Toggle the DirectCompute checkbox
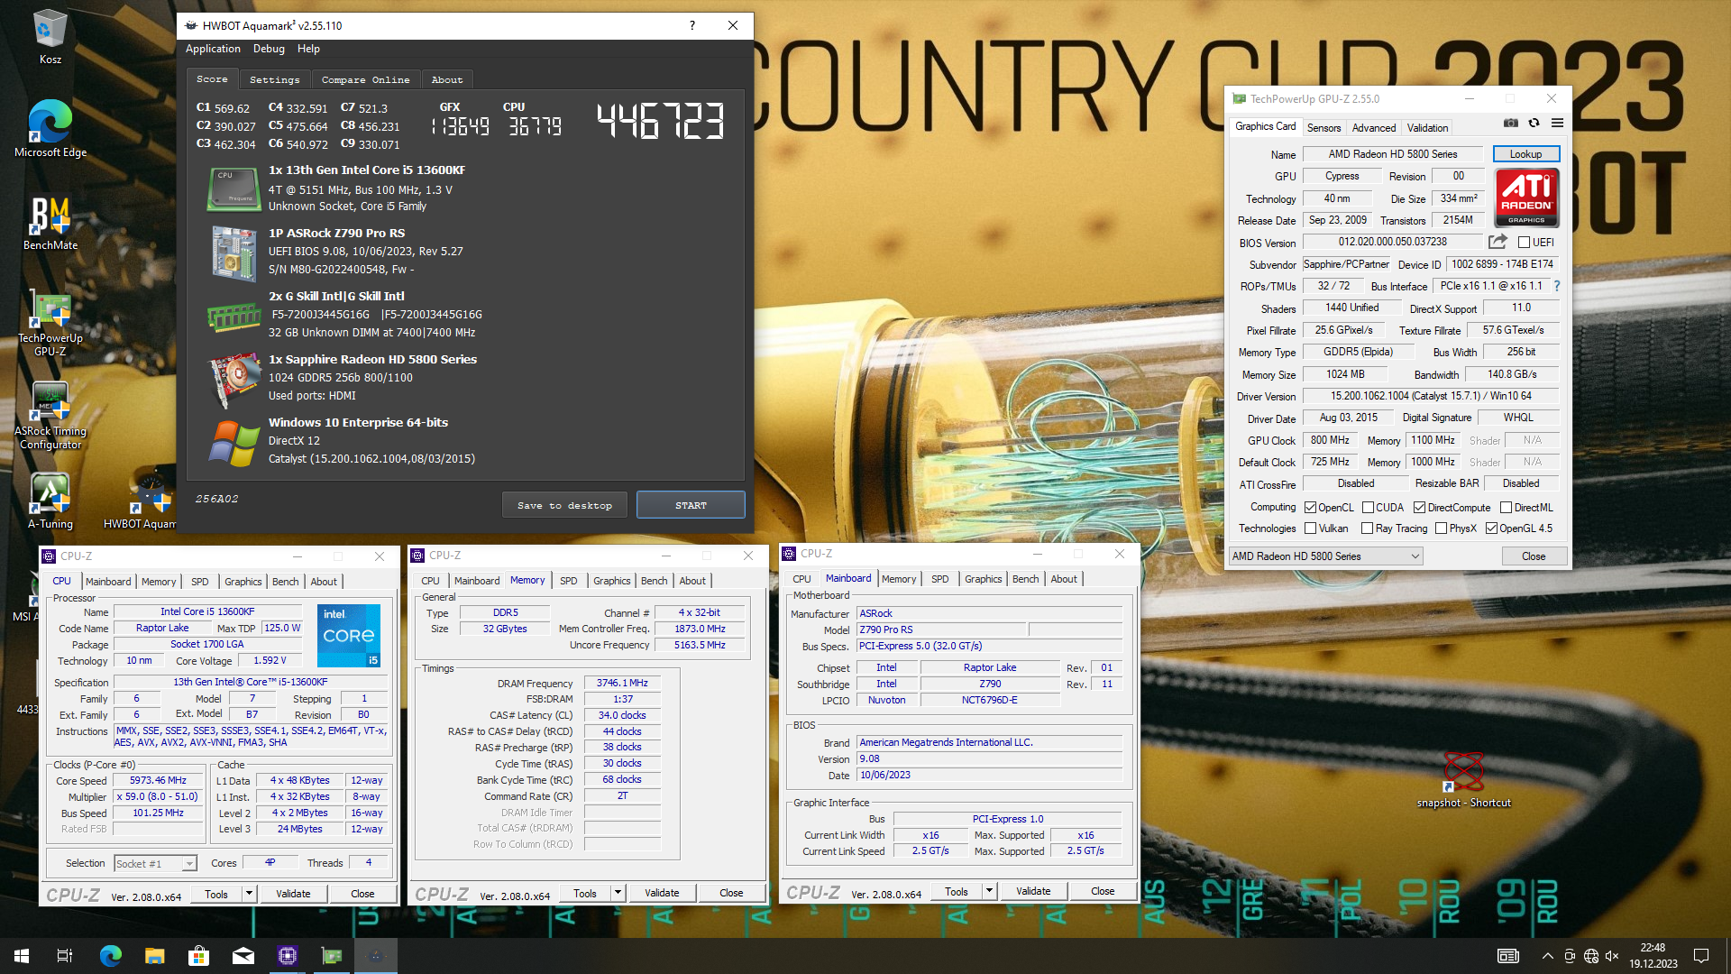 pyautogui.click(x=1419, y=508)
